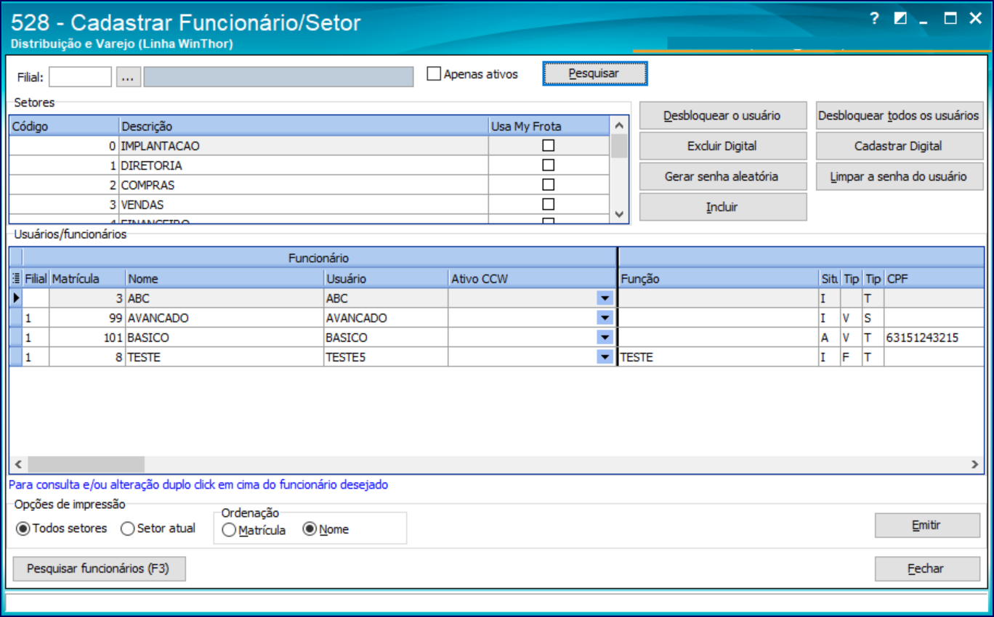This screenshot has height=617, width=994.
Task: Click Gerar senha aleatória button
Action: (723, 176)
